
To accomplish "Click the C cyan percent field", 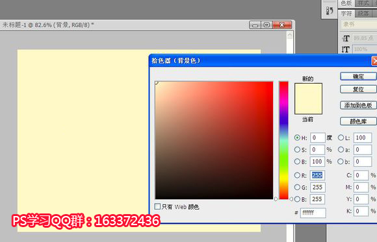I will (x=361, y=175).
